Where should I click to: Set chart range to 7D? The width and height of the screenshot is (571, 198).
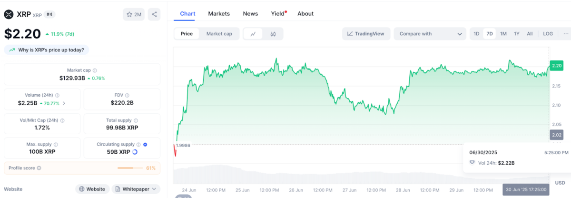pos(490,34)
